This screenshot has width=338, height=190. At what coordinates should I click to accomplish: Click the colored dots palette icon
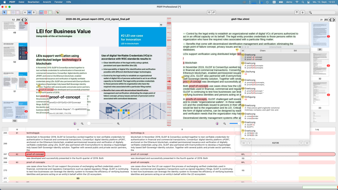(57, 12)
